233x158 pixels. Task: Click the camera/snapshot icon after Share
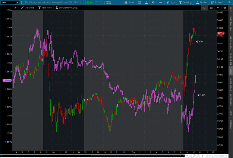pos(139,2)
